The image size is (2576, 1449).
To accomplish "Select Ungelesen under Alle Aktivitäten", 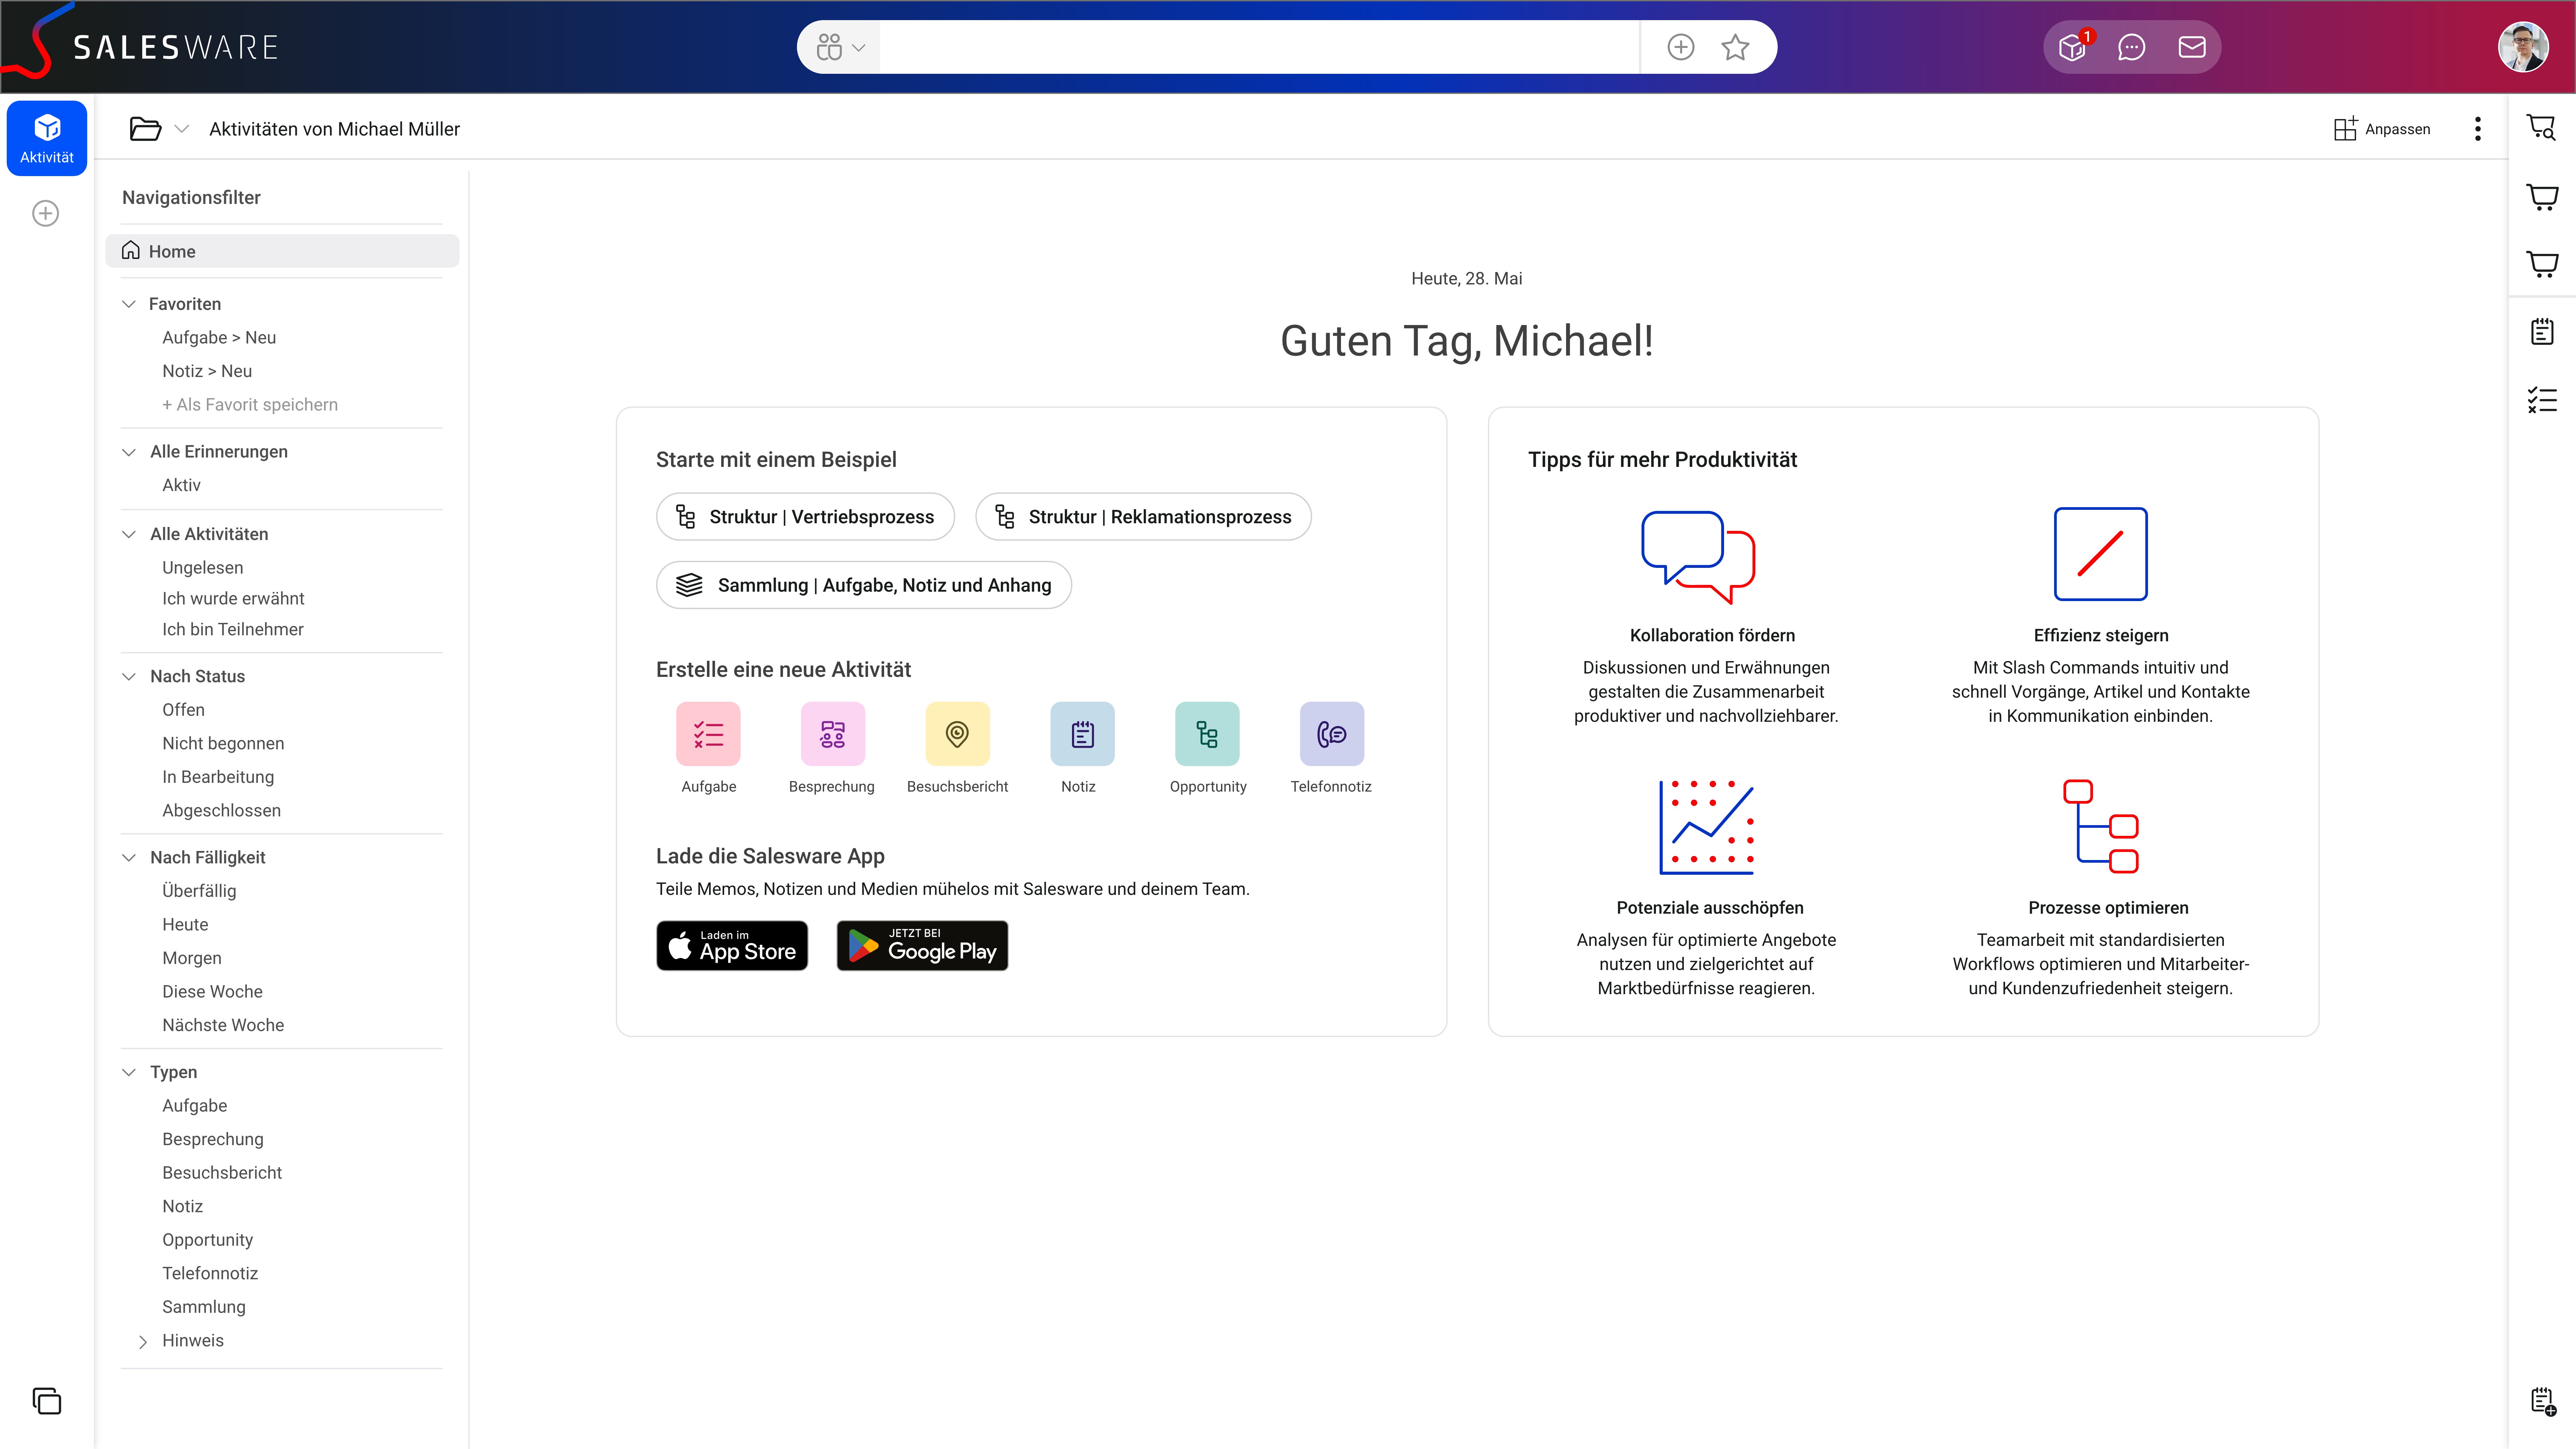I will 202,566.
